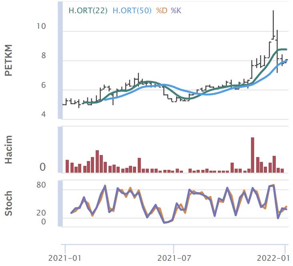Click the H.ORT(22) legend label
The width and height of the screenshot is (293, 266).
[x=88, y=10]
